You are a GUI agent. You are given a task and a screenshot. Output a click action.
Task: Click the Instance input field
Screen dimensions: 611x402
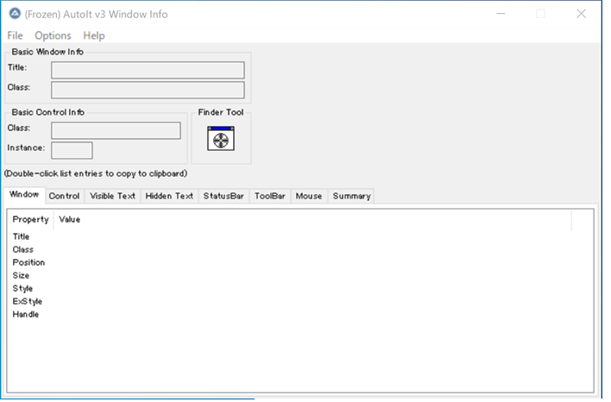(x=72, y=150)
